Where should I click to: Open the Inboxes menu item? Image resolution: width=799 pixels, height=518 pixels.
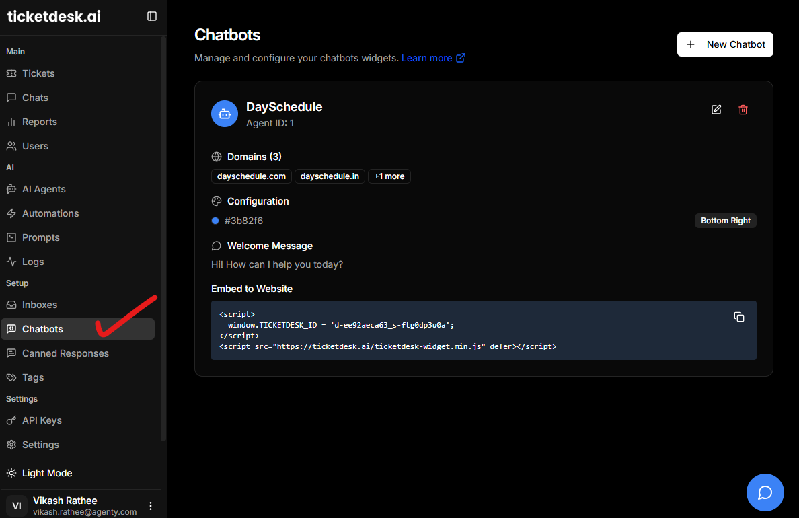coord(40,305)
